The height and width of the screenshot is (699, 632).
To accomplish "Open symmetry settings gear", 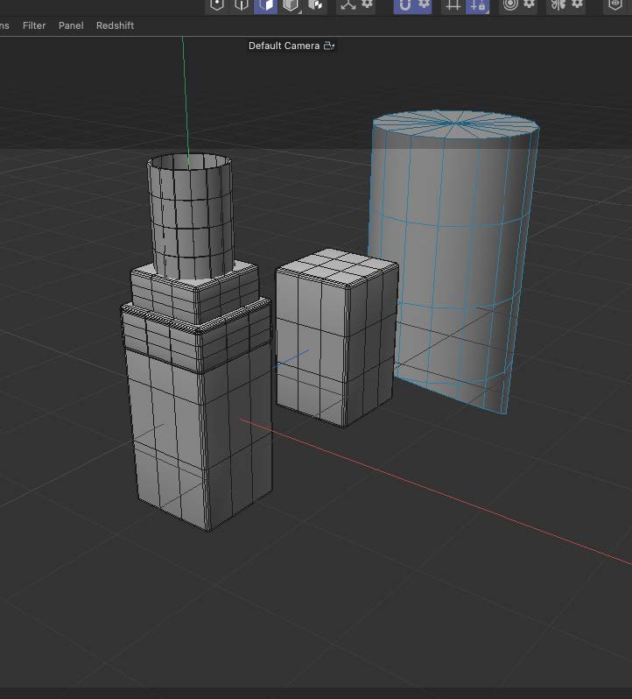I will point(577,5).
